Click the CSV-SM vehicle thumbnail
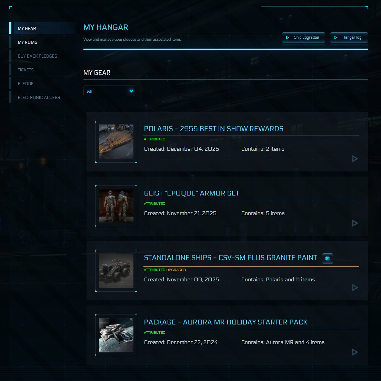381x381 pixels. coord(116,271)
